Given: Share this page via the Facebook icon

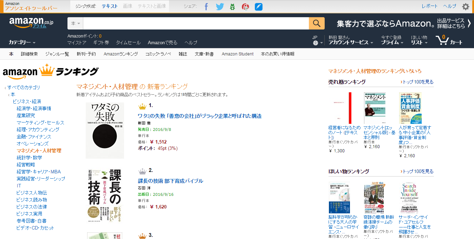Looking at the screenshot, I should click(x=206, y=6).
